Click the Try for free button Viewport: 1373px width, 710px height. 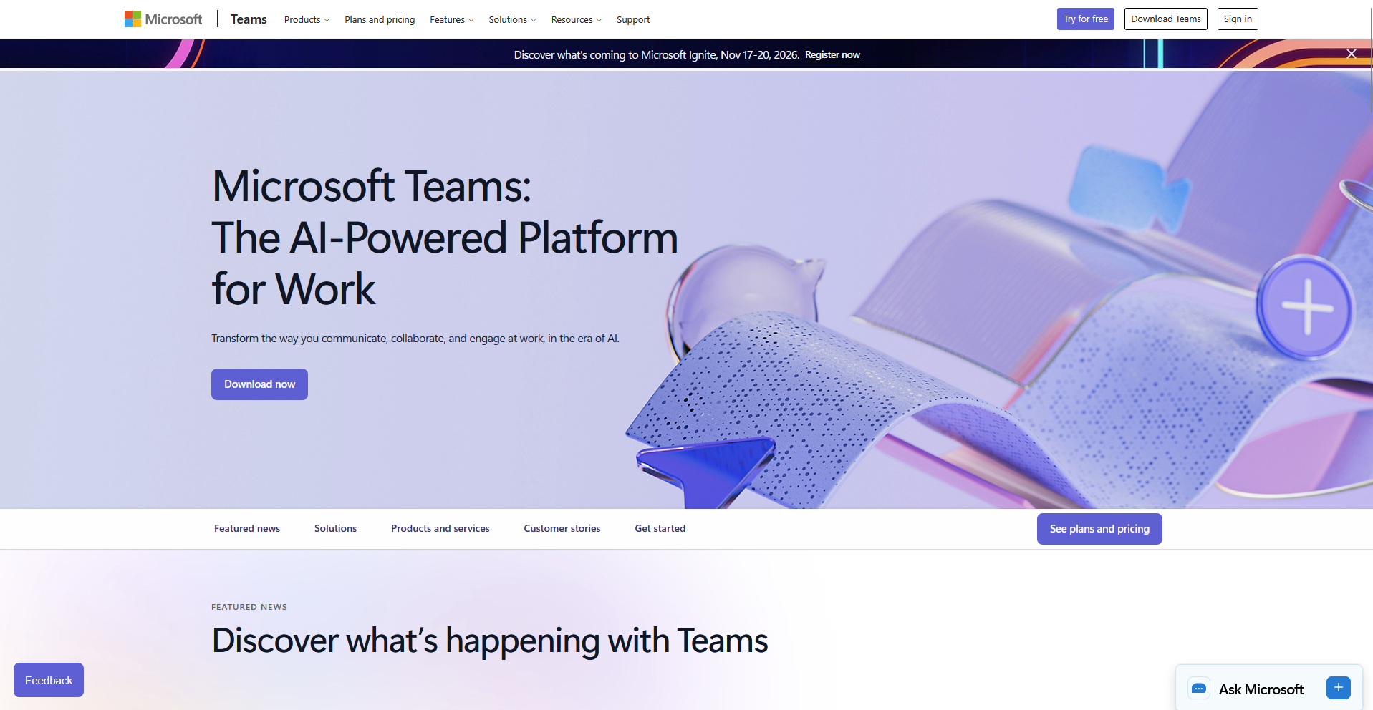[x=1085, y=19]
